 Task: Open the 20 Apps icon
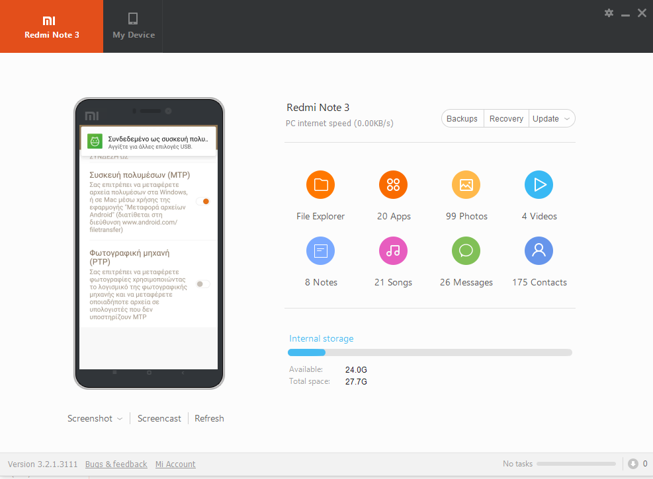click(393, 184)
